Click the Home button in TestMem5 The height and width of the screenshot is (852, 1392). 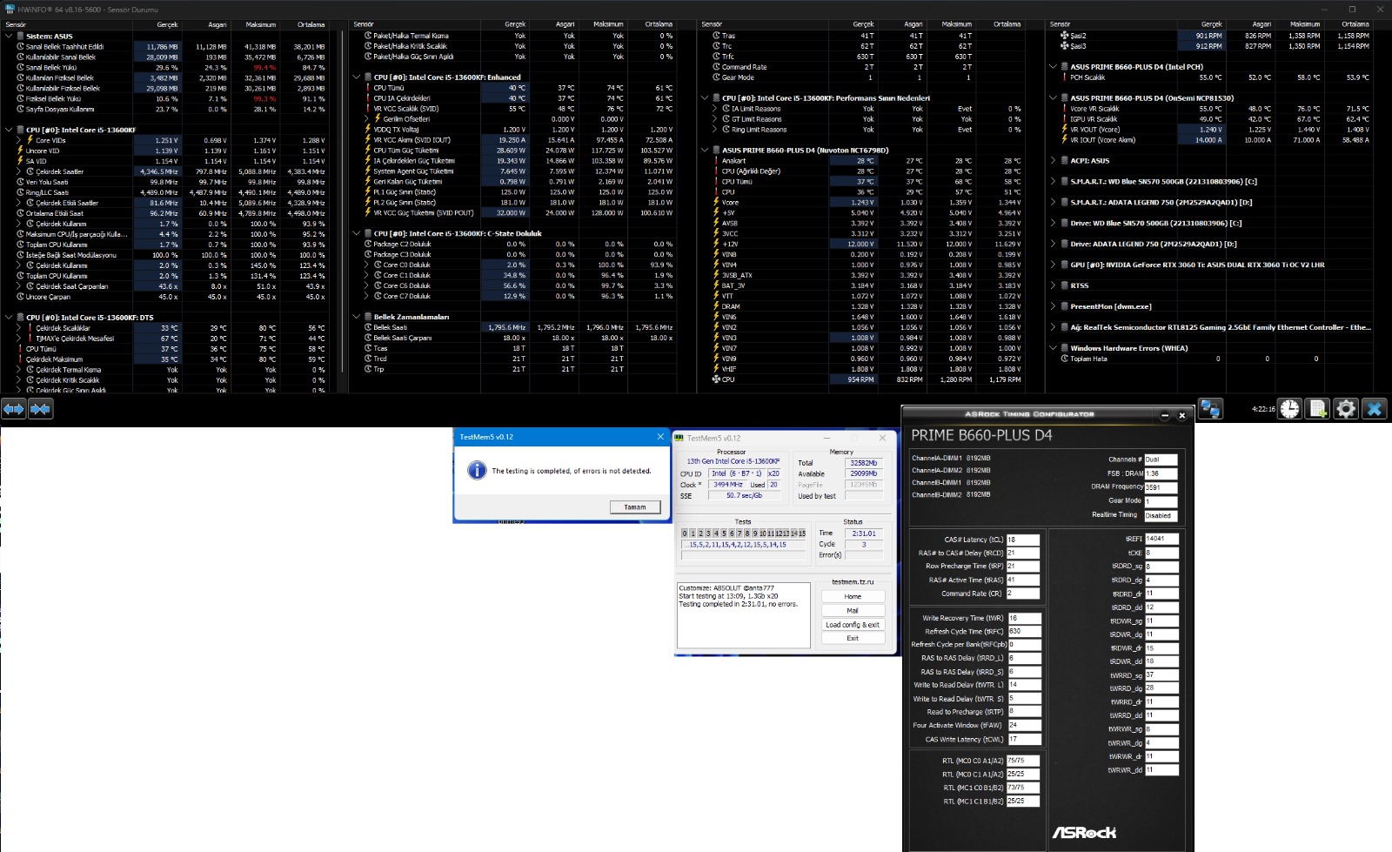(x=853, y=597)
